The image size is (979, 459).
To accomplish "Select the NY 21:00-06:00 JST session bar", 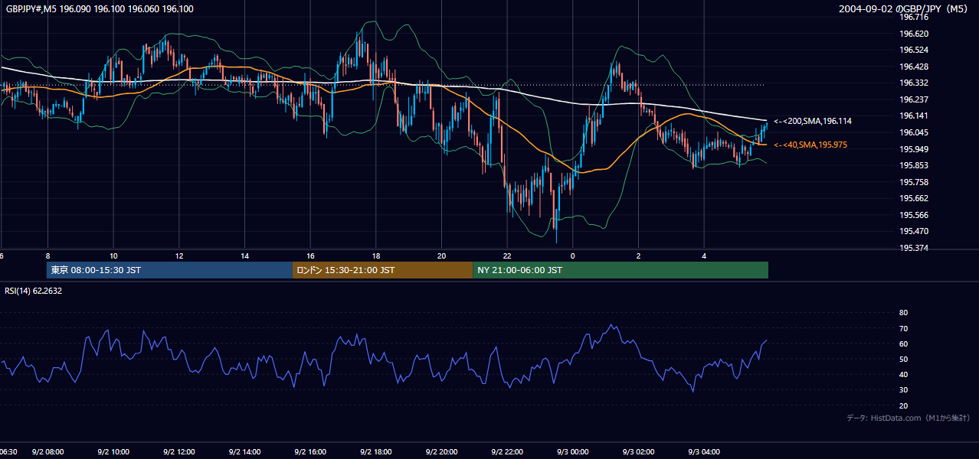I will tap(620, 270).
